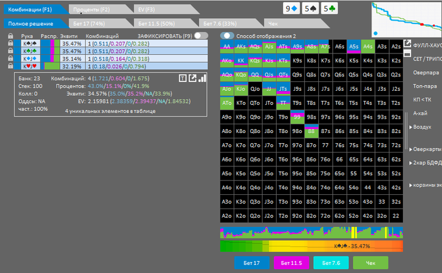This screenshot has height=273, width=442.
Task: Open text view icon in summary box
Action: (x=182, y=78)
